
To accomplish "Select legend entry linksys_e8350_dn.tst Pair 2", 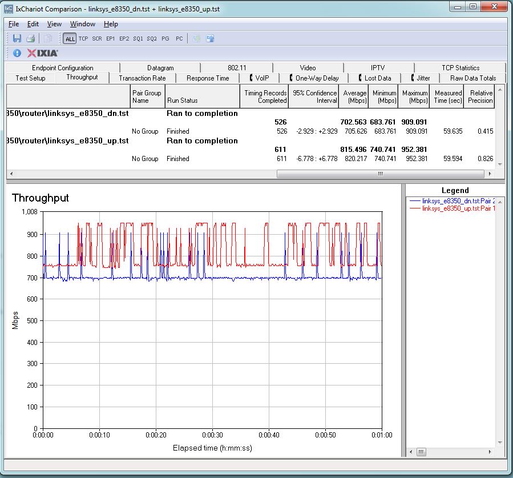I will pos(453,200).
